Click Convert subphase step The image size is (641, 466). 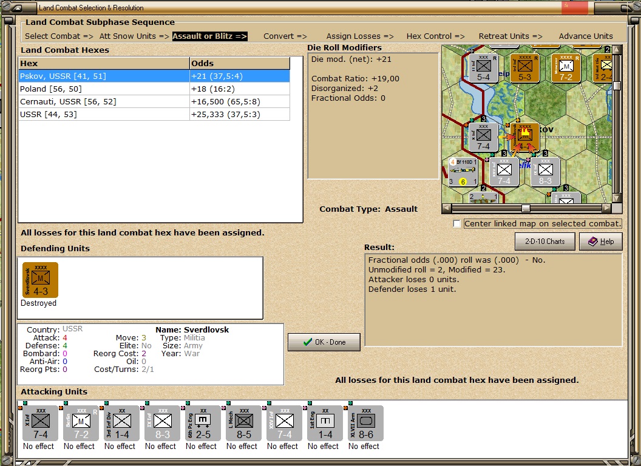(x=285, y=36)
